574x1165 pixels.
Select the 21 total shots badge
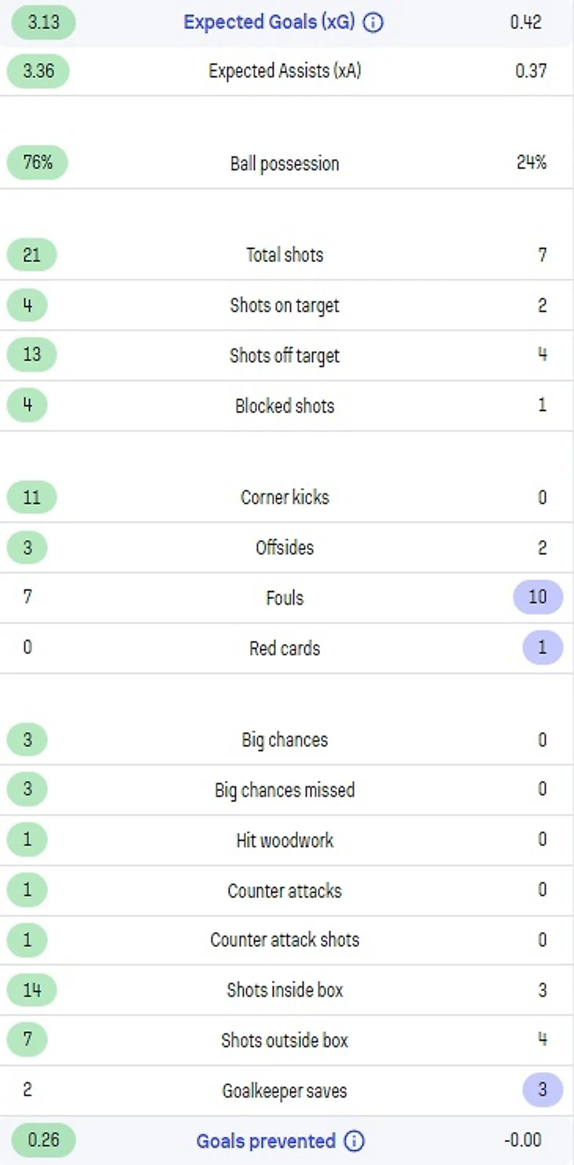[x=32, y=255]
